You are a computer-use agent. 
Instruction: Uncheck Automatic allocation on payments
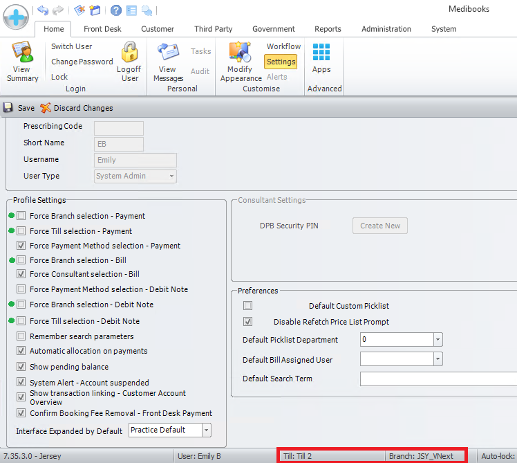(x=21, y=351)
